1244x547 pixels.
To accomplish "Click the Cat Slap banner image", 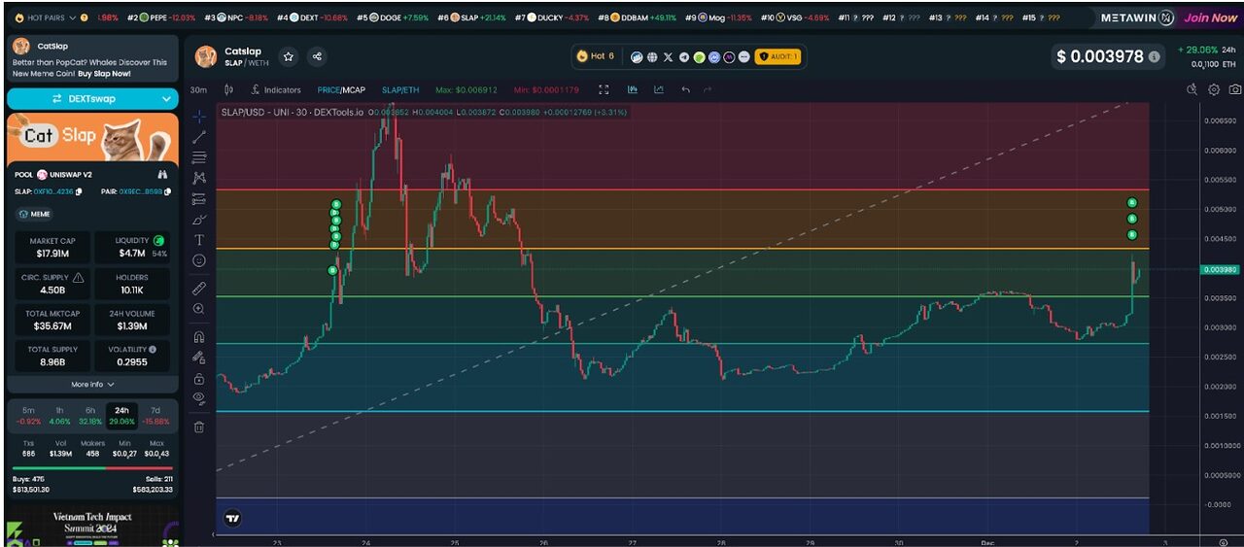I will (x=92, y=137).
